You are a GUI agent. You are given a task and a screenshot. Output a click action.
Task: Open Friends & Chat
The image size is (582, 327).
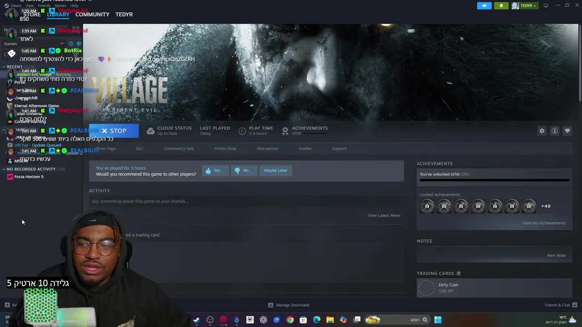tap(561, 305)
